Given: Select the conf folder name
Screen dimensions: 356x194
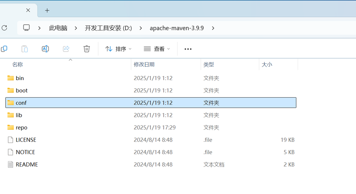Looking at the screenshot, I should pyautogui.click(x=21, y=103).
